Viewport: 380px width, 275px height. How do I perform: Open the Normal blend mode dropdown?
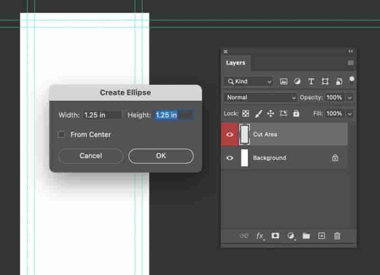point(260,98)
